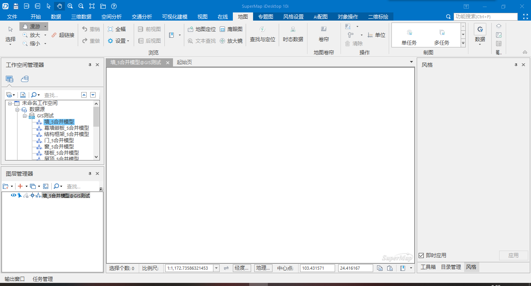Open 地图定位 map locate tool
Screen dimensions: 531x286
[x=202, y=29]
